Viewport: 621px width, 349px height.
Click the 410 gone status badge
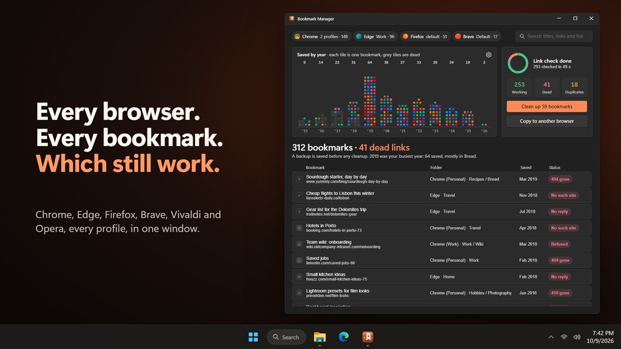pos(560,293)
